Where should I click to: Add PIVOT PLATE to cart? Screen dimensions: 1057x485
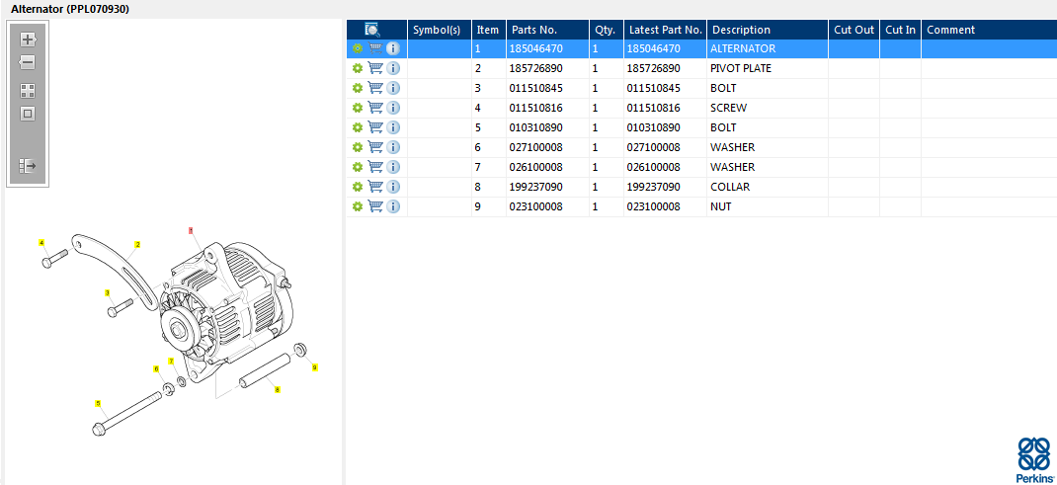pyautogui.click(x=375, y=68)
